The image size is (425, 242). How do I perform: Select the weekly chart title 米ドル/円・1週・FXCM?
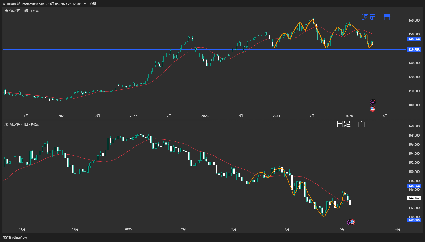(x=22, y=11)
